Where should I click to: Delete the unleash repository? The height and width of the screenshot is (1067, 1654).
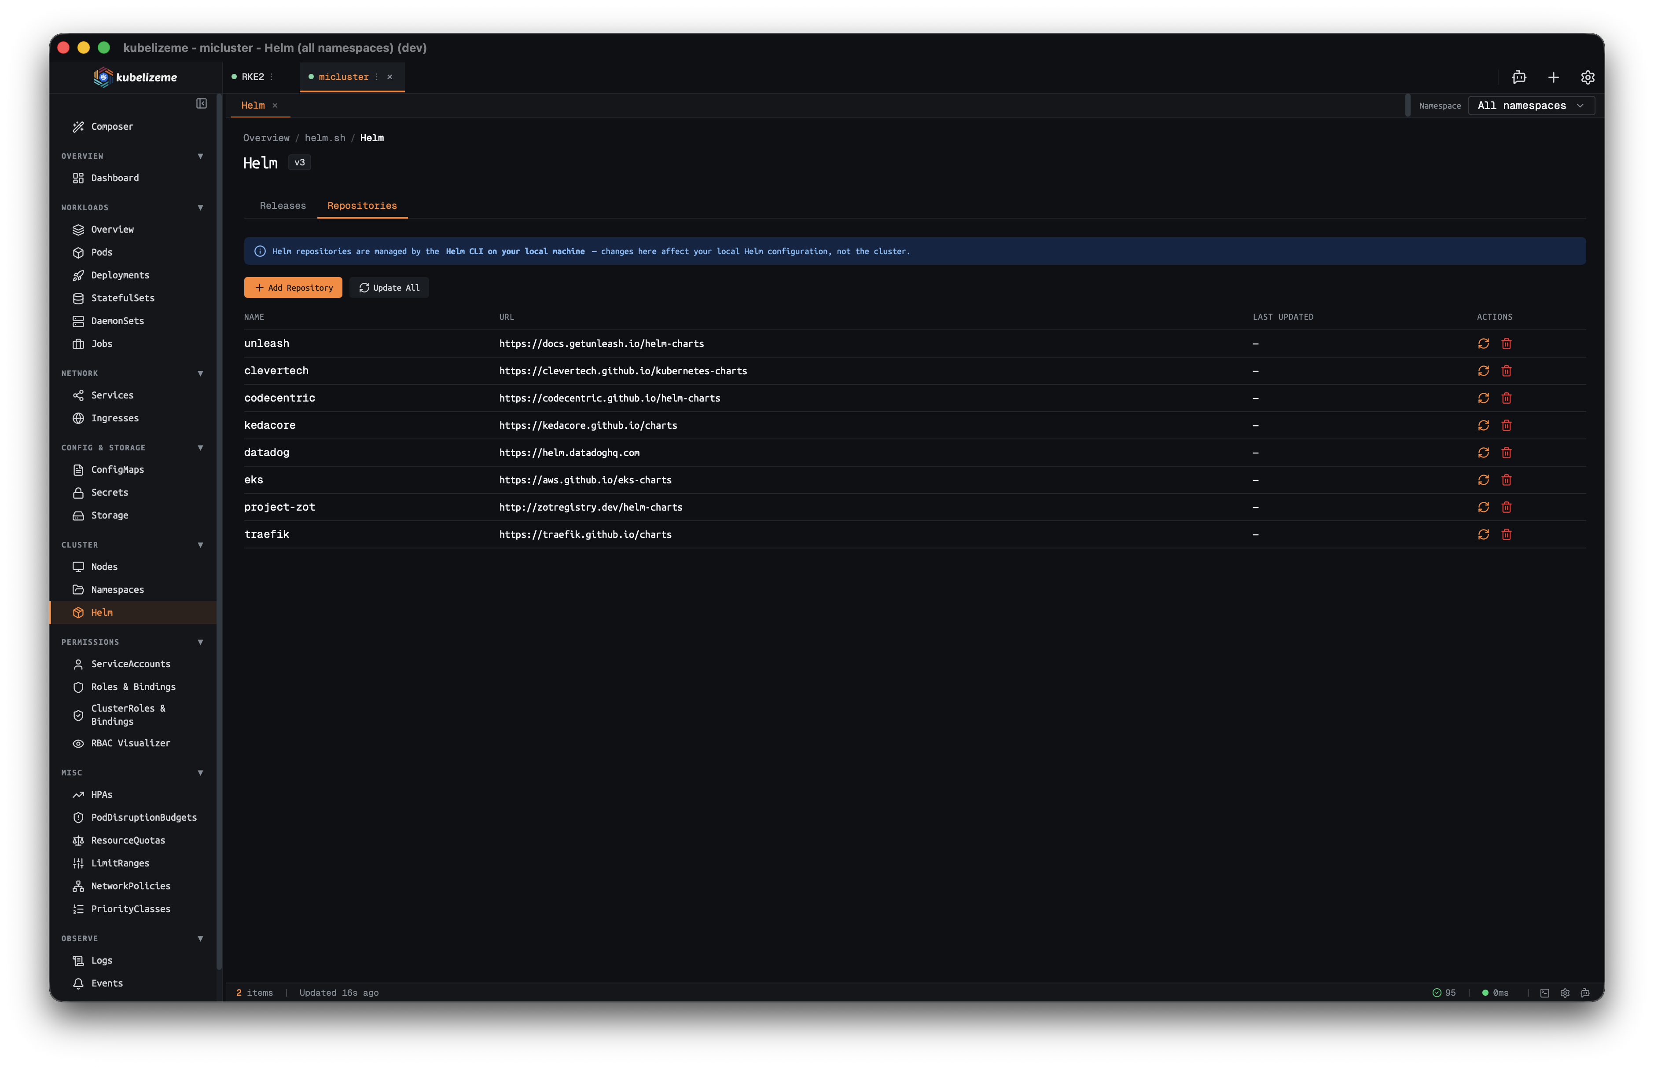tap(1506, 343)
